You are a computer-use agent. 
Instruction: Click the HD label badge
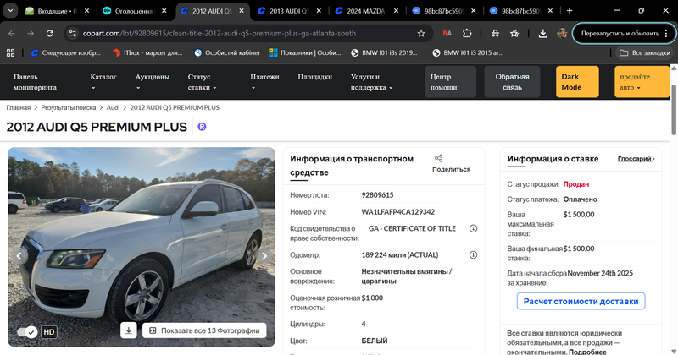pos(49,331)
